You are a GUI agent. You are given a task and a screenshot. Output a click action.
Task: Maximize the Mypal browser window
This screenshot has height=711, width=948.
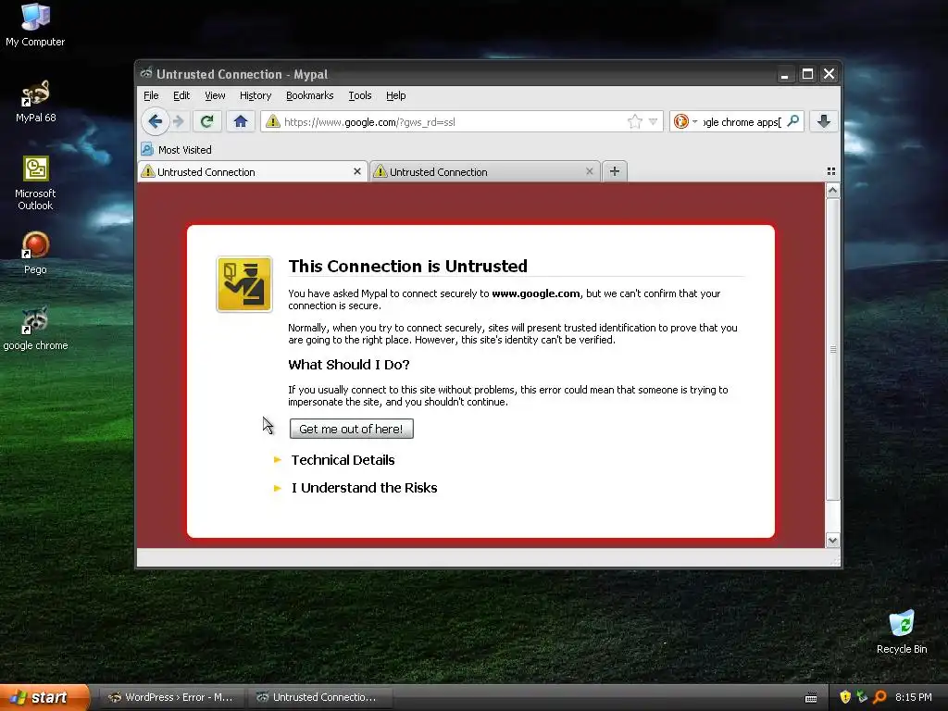(x=807, y=74)
